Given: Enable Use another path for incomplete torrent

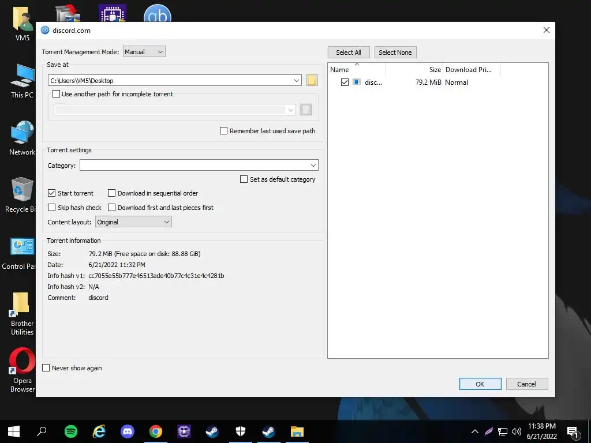Looking at the screenshot, I should (56, 94).
